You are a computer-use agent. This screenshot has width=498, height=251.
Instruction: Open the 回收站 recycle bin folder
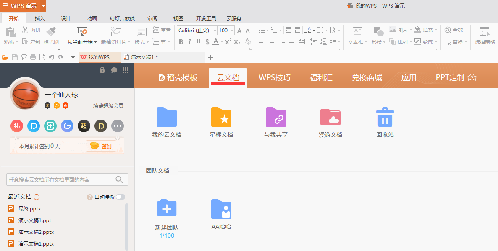[x=385, y=118]
